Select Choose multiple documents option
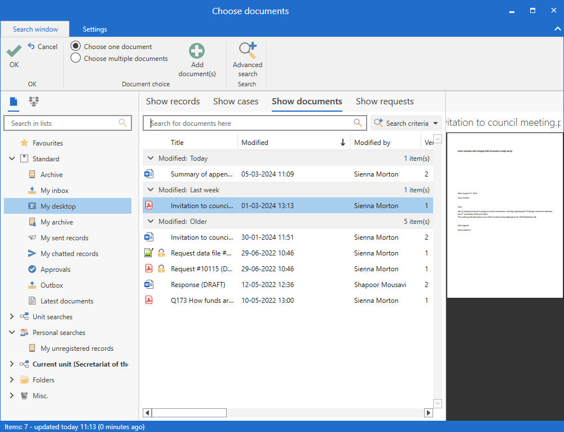This screenshot has height=432, width=564. pyautogui.click(x=76, y=58)
